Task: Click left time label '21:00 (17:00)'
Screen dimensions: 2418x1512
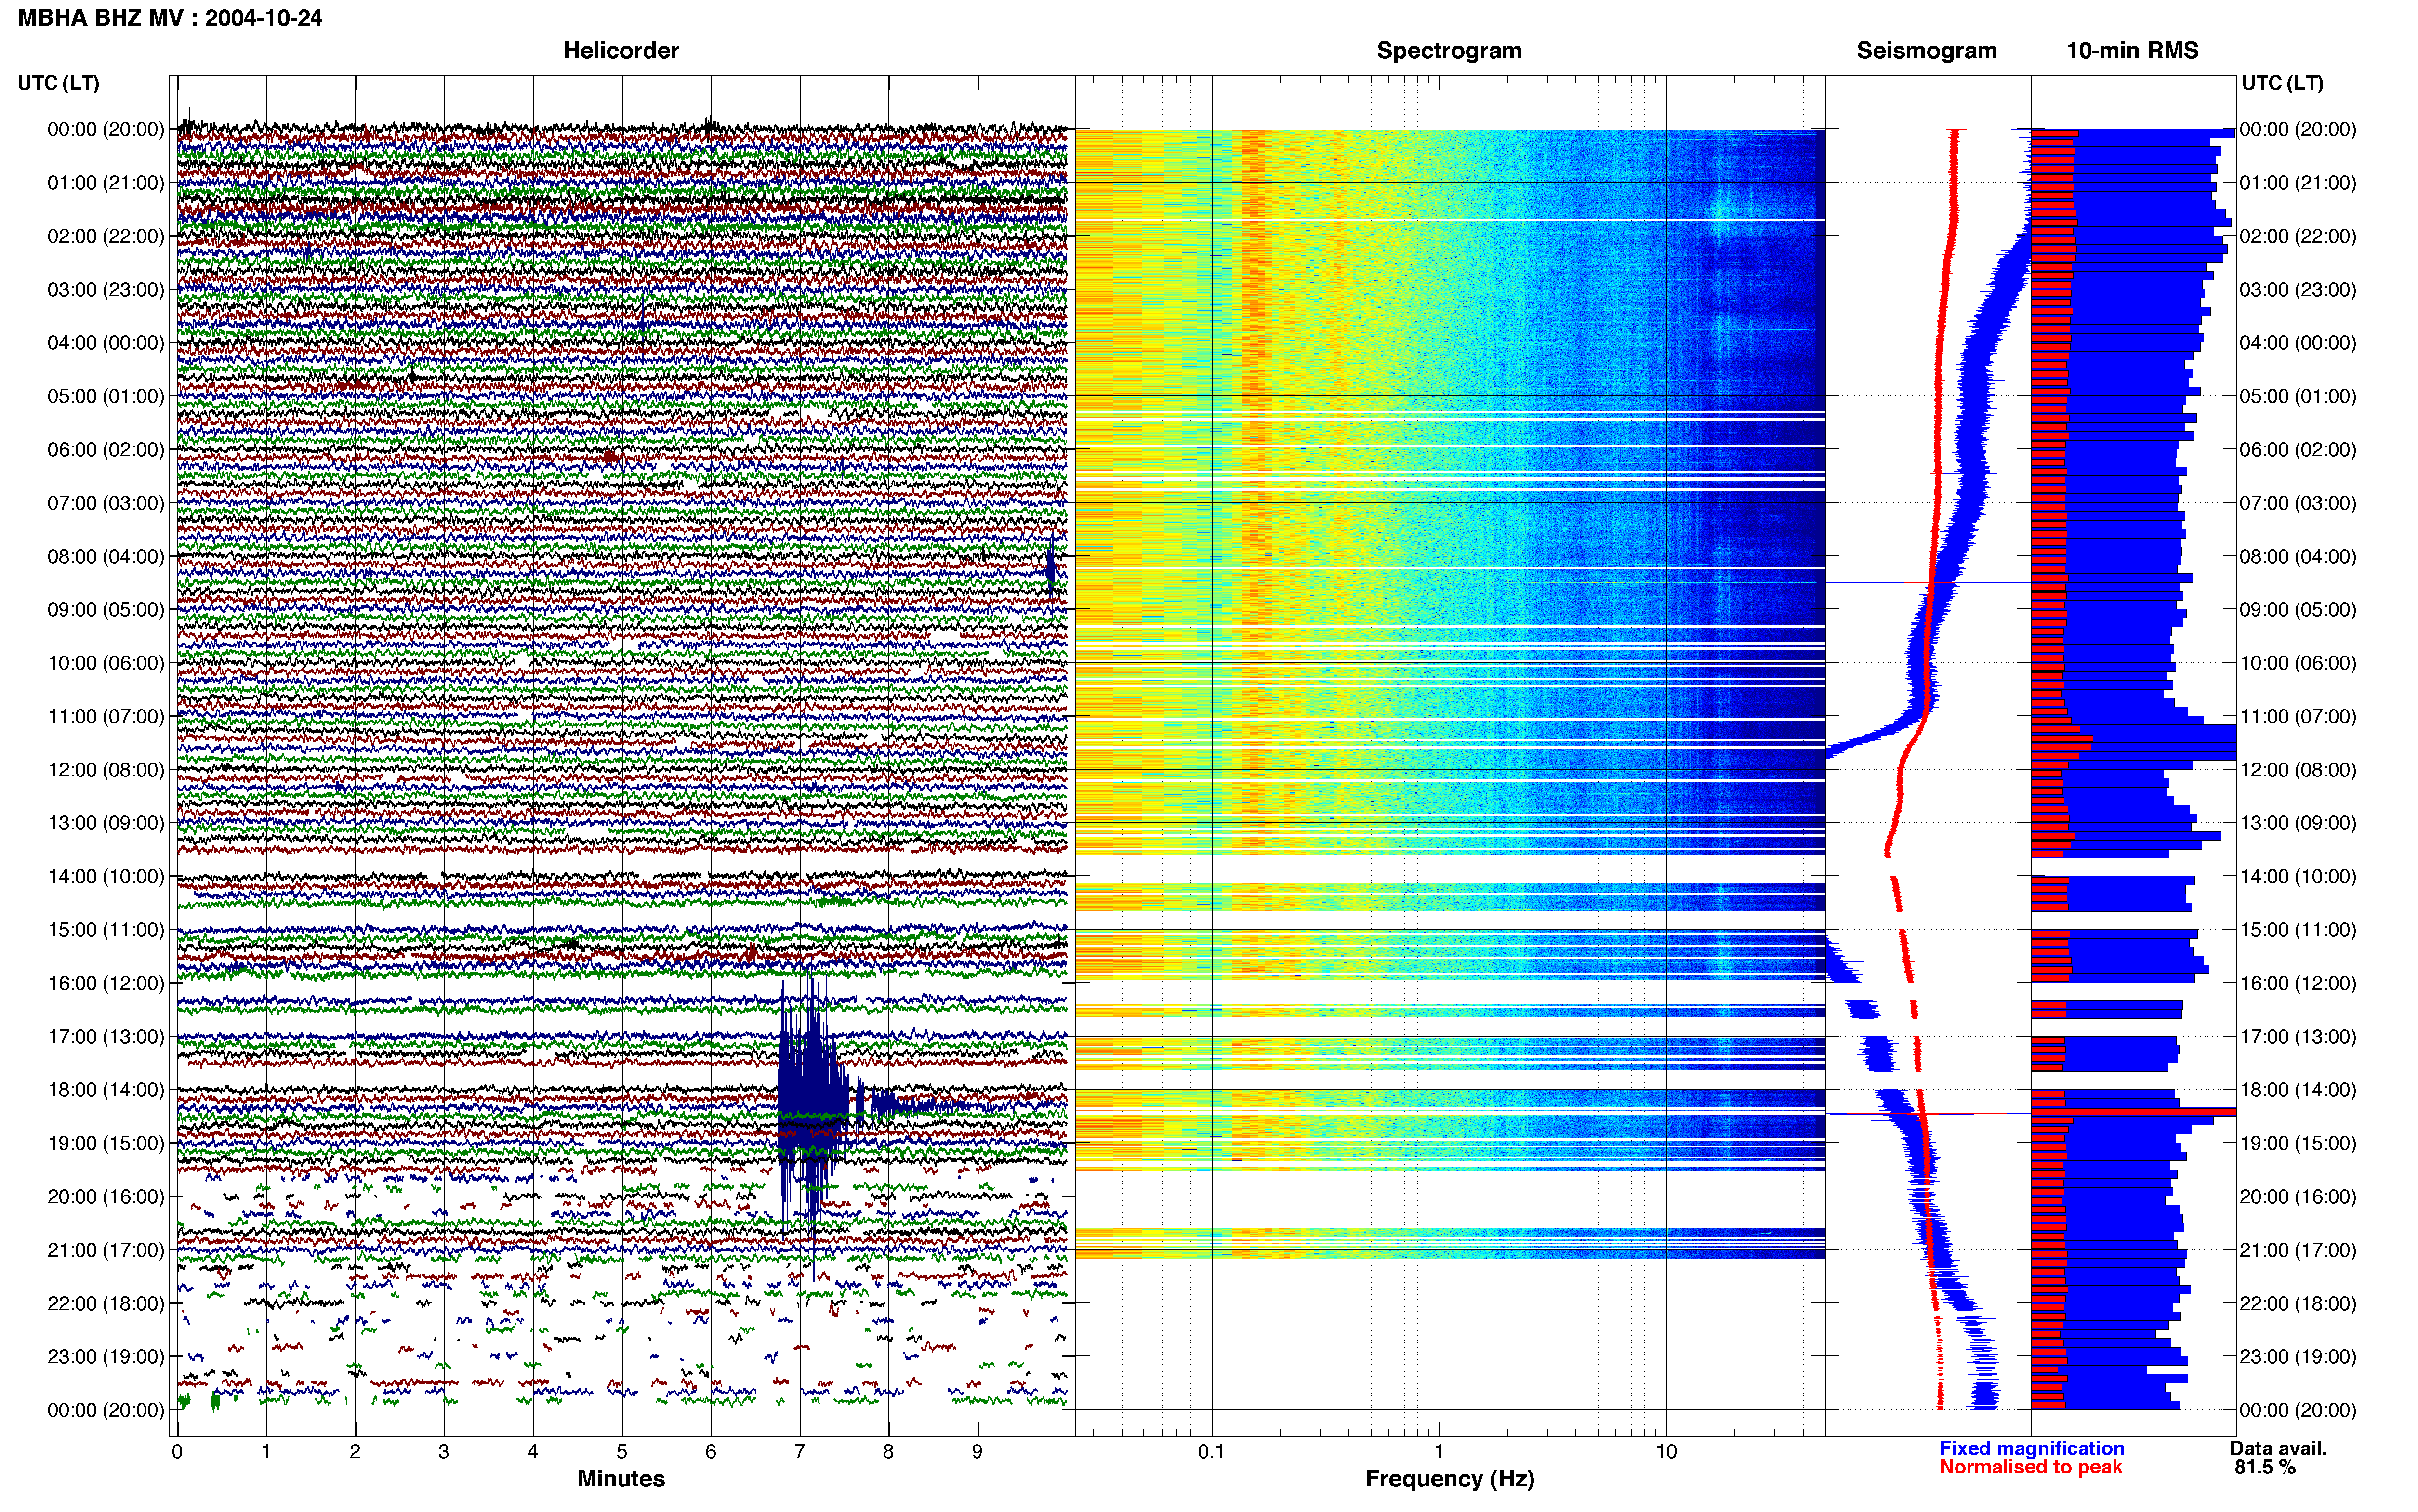Action: 105,1249
